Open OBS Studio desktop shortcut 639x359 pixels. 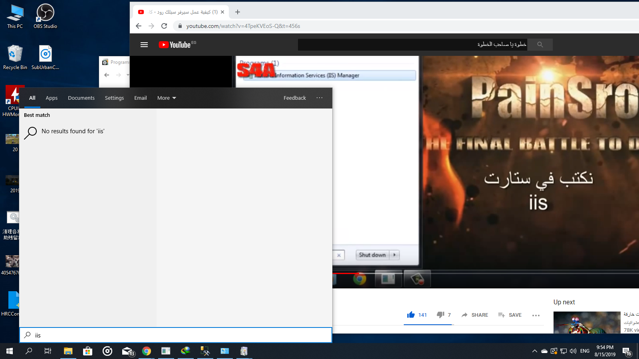[46, 16]
